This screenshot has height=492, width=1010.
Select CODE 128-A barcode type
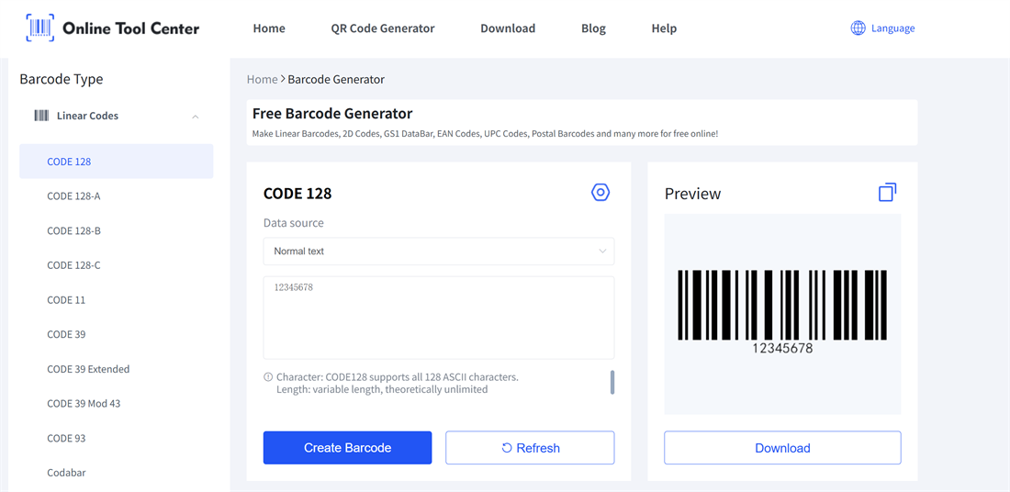tap(73, 196)
